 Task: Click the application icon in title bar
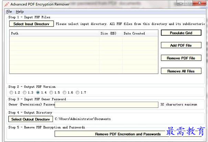7,4
